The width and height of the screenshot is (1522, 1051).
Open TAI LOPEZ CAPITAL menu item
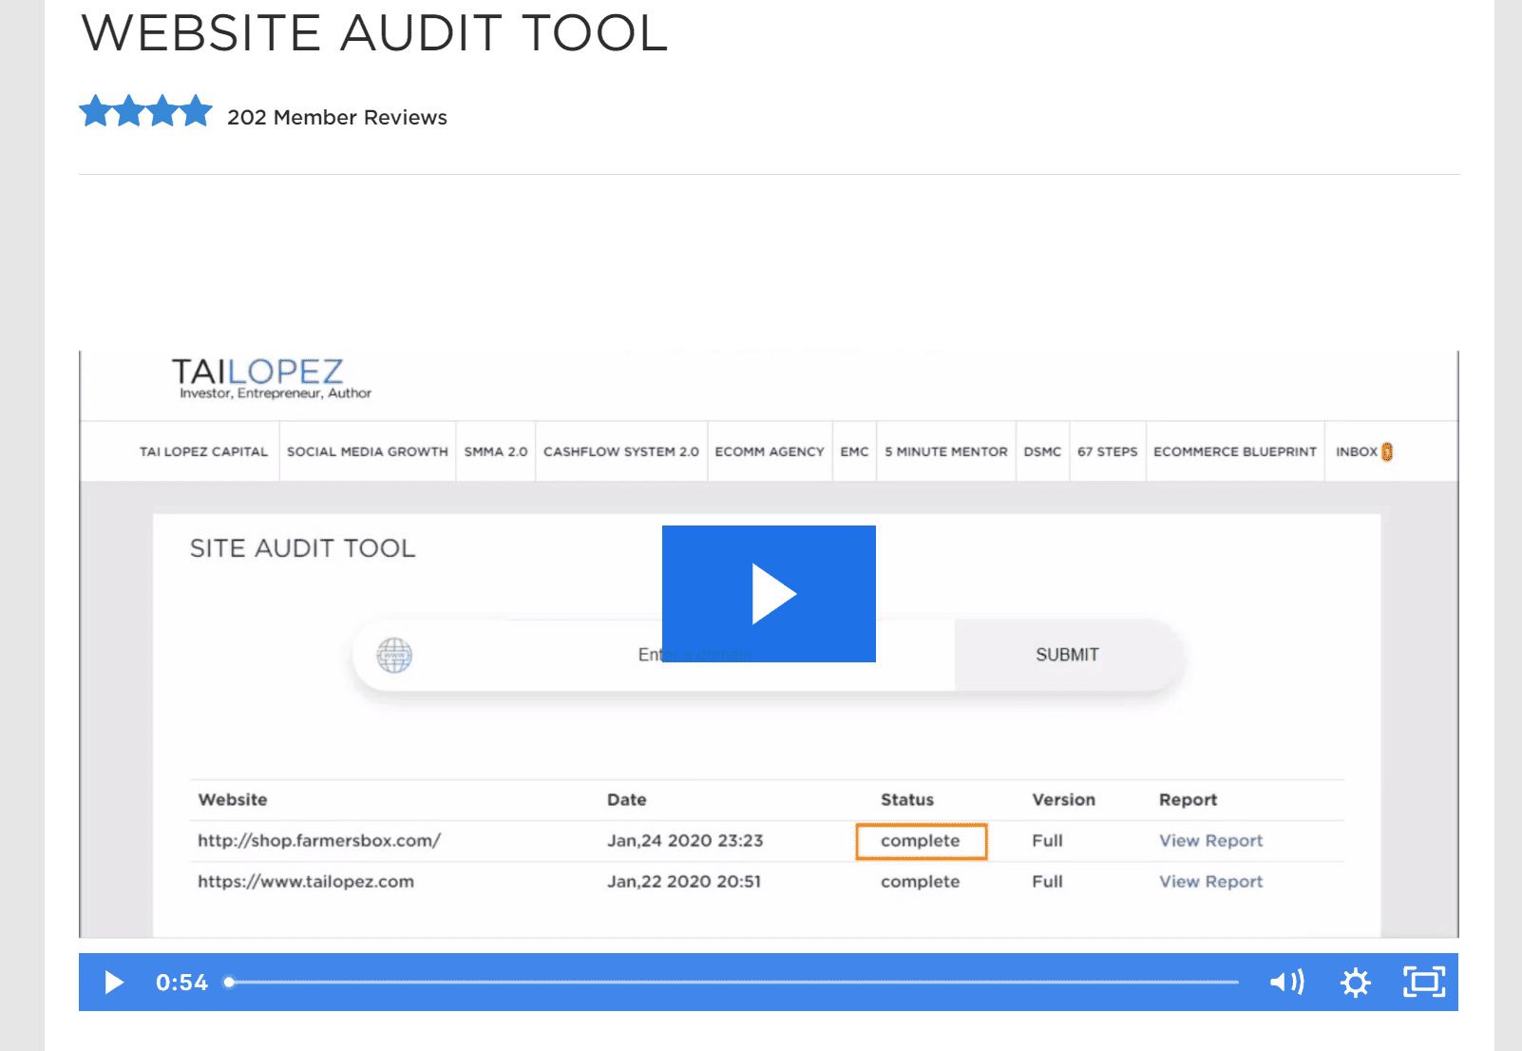coord(203,451)
